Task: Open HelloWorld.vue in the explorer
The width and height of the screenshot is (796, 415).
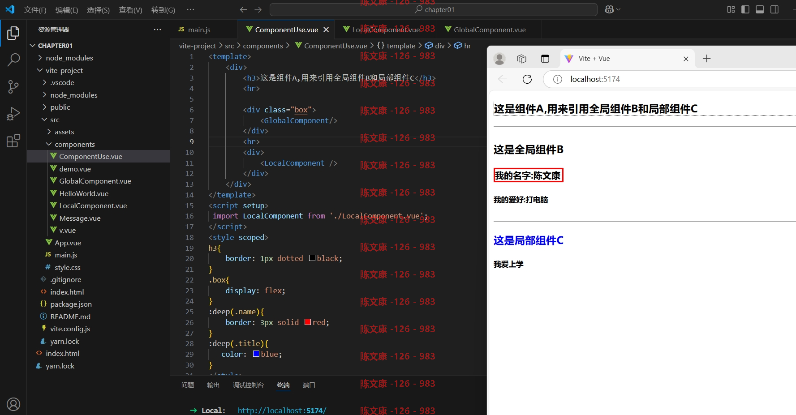Action: point(98,193)
